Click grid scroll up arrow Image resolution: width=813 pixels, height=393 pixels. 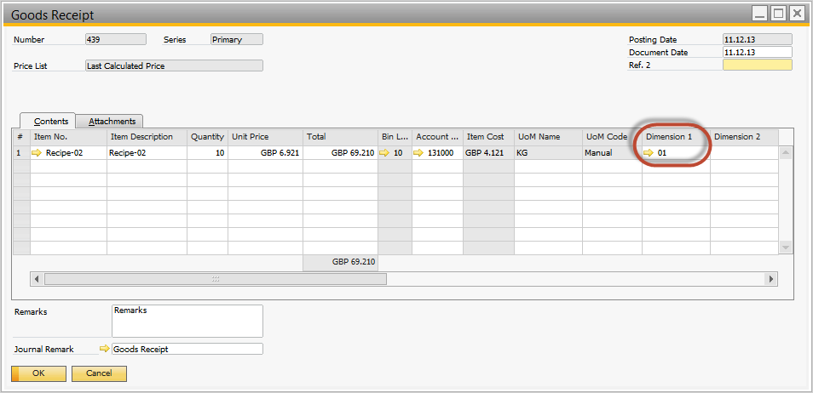pos(786,152)
